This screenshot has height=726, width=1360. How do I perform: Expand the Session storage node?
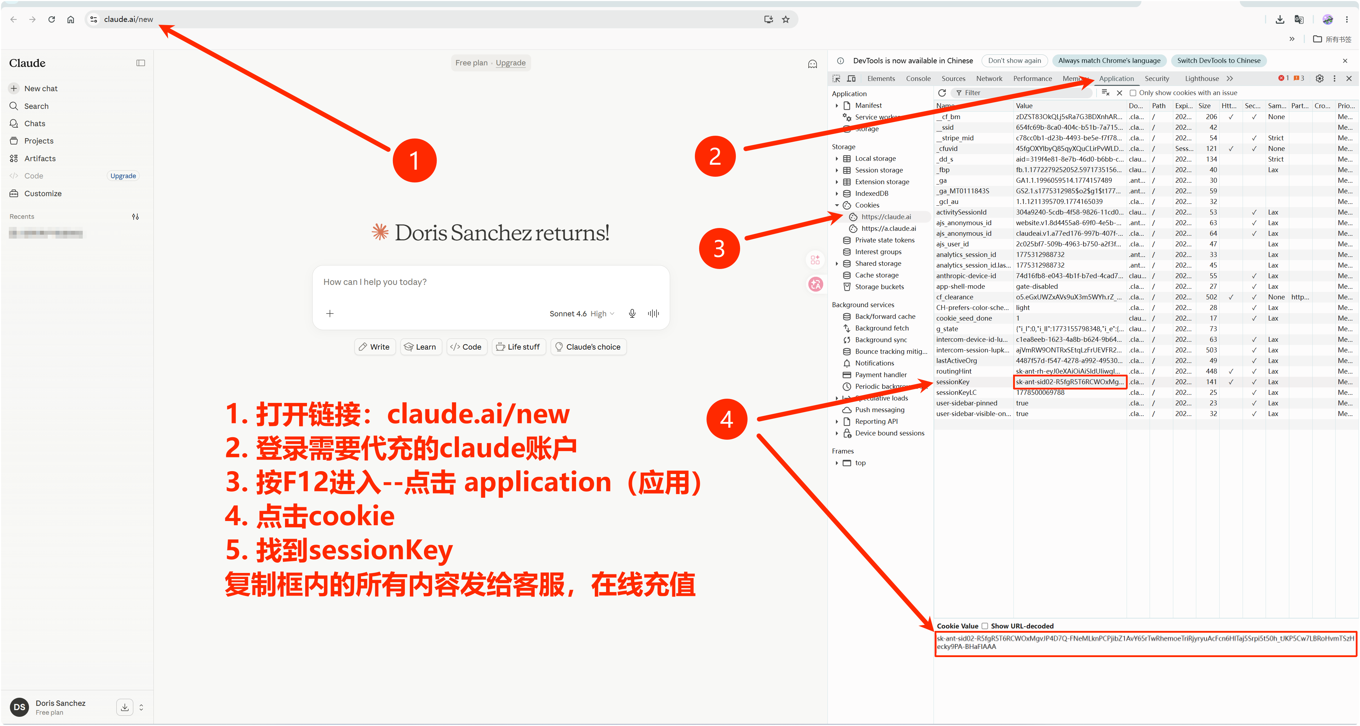coord(837,170)
